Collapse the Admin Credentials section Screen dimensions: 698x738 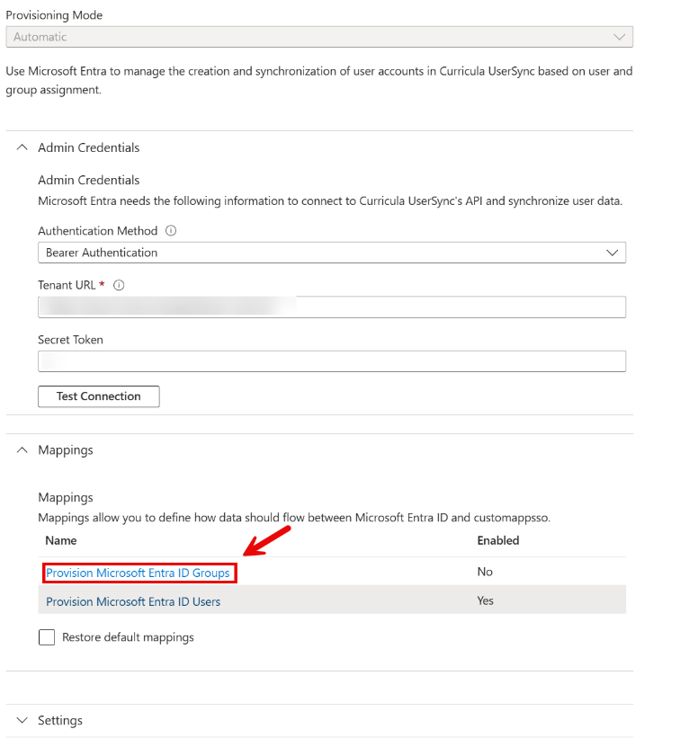click(x=22, y=147)
